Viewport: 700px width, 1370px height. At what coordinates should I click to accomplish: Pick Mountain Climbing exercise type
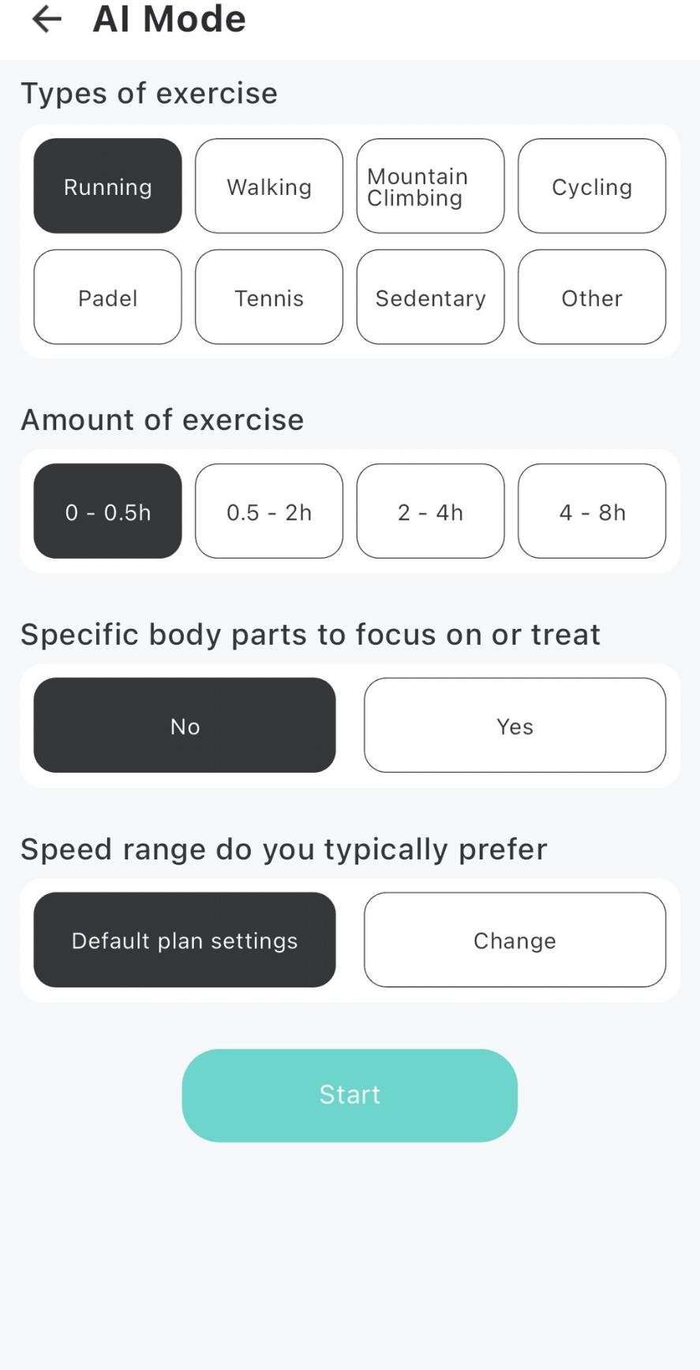pyautogui.click(x=430, y=186)
